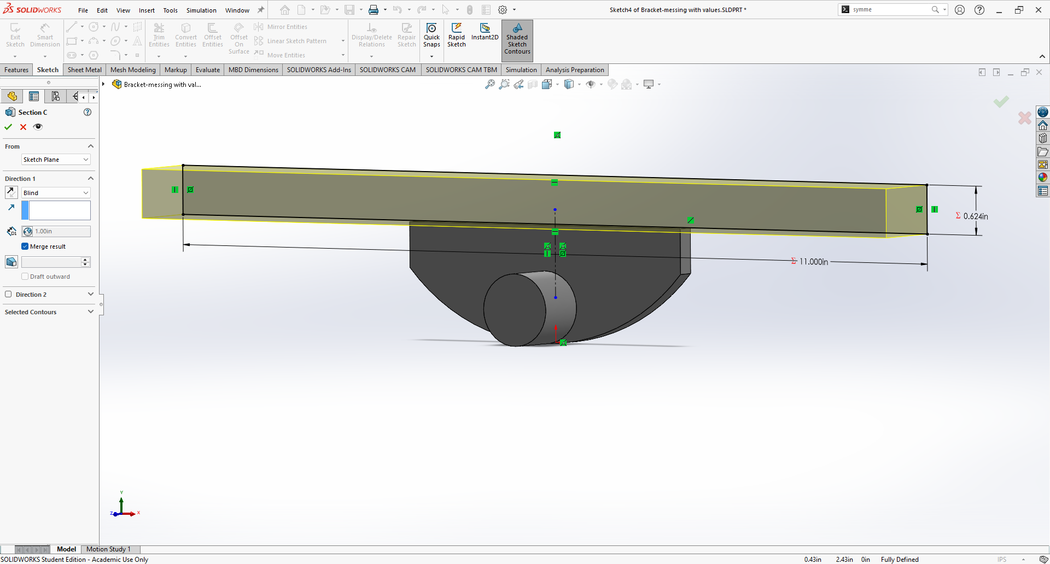Open the Blind end condition dropdown
This screenshot has width=1050, height=564.
tap(56, 193)
